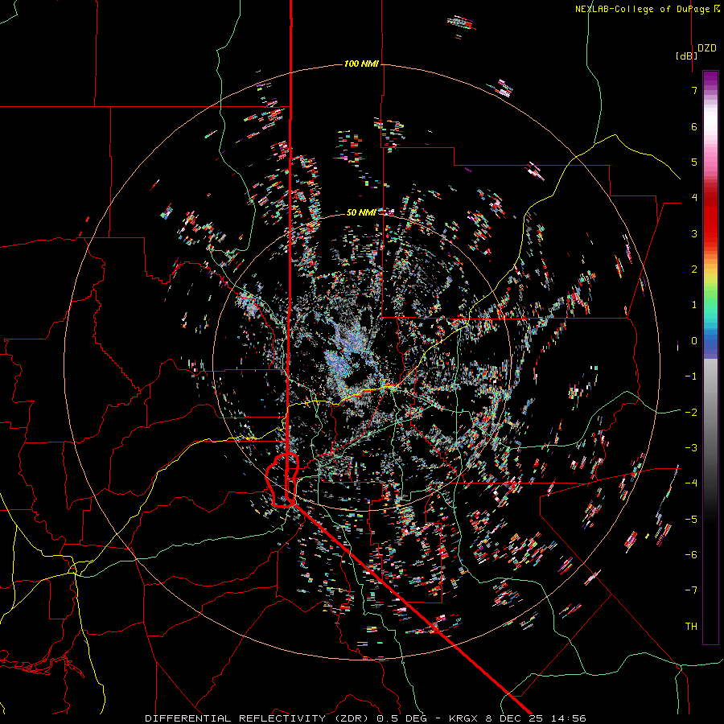Click the -7 dB scale label
This screenshot has height=724, width=724.
coord(691,590)
